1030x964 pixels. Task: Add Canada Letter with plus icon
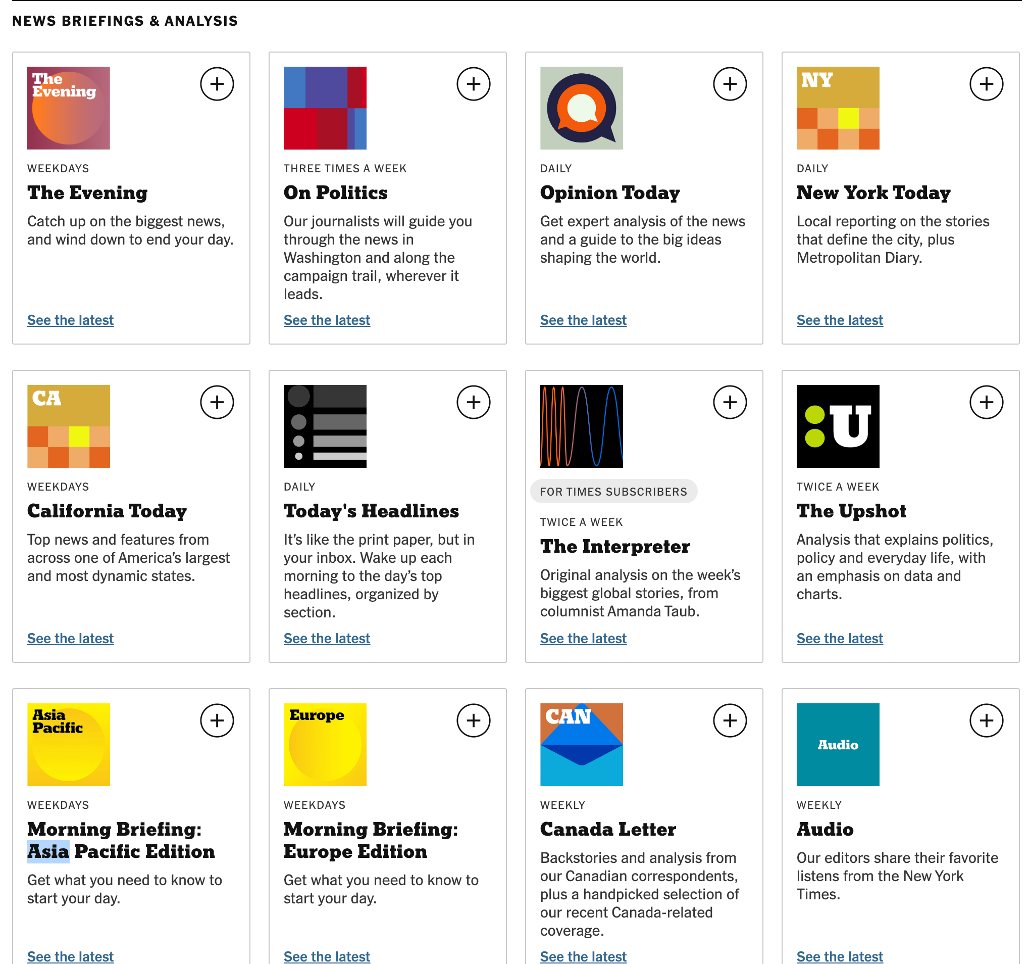pyautogui.click(x=730, y=721)
